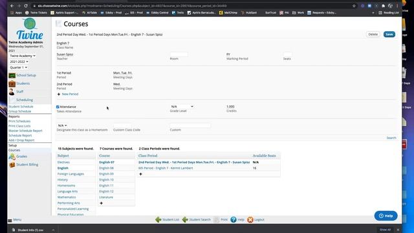Open Master Schedule Report
Screen dimensions: 414x233
pos(25,131)
